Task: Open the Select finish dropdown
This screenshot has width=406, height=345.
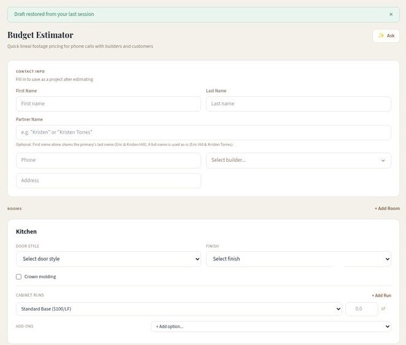Action: click(298, 259)
